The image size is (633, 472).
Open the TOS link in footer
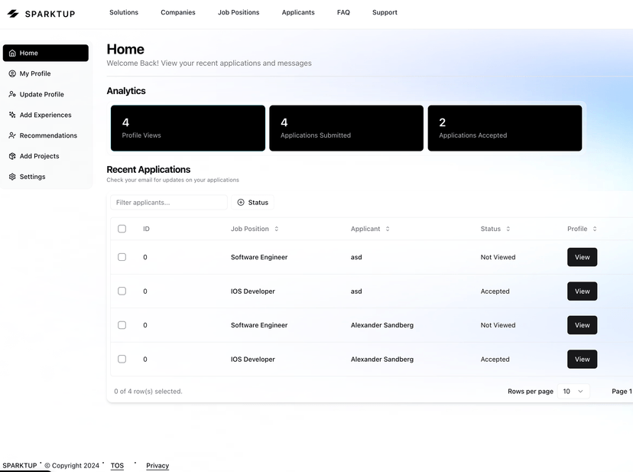(x=117, y=466)
